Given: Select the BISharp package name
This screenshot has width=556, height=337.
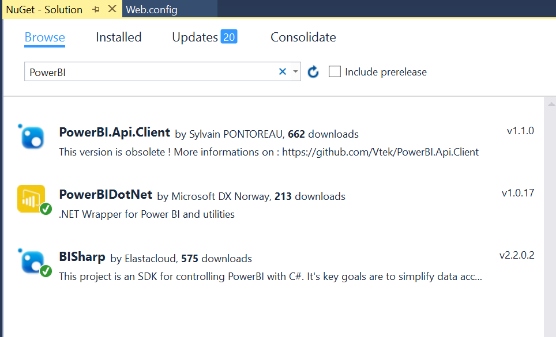Looking at the screenshot, I should tap(82, 257).
